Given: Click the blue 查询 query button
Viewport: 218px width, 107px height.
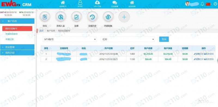Looking at the screenshot, I should point(164,39).
